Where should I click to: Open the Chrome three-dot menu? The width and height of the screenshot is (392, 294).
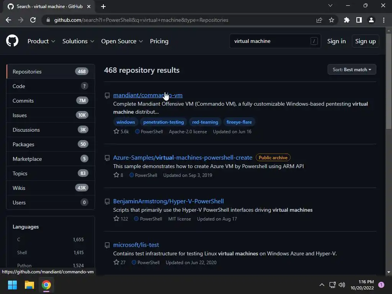[384, 20]
